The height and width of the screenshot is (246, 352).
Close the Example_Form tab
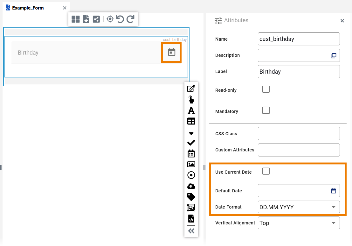click(x=65, y=8)
